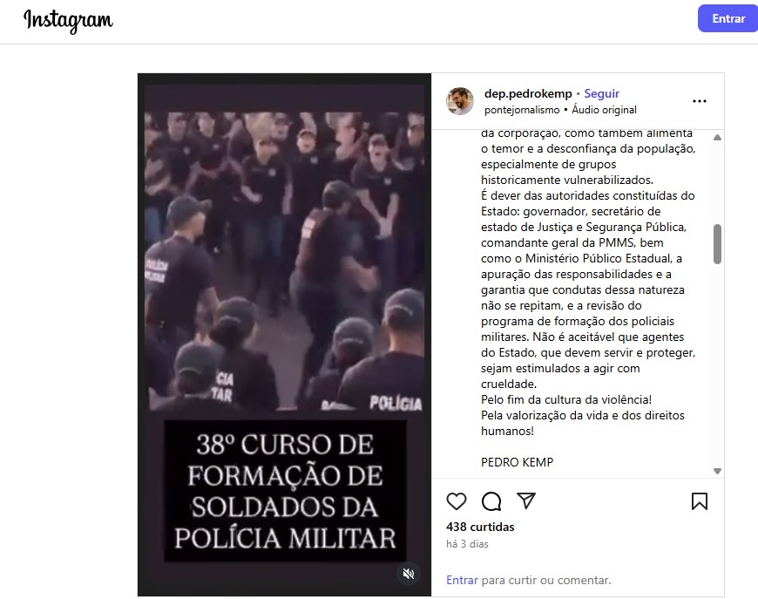Open the three-dot more options menu
Viewport: 758px width, 599px height.
(x=699, y=101)
